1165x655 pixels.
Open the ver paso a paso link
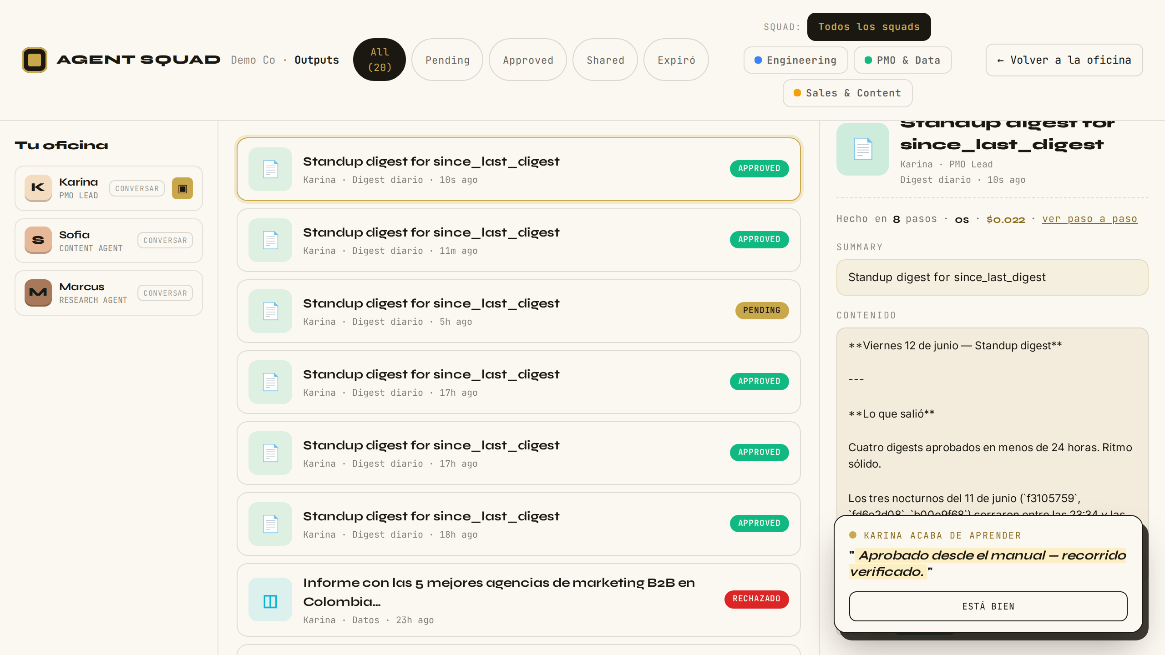pyautogui.click(x=1089, y=219)
